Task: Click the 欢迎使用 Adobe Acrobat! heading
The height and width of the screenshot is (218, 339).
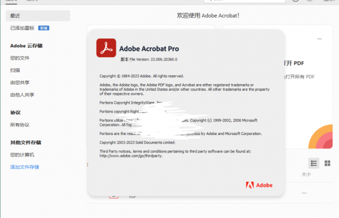Action: 208,15
